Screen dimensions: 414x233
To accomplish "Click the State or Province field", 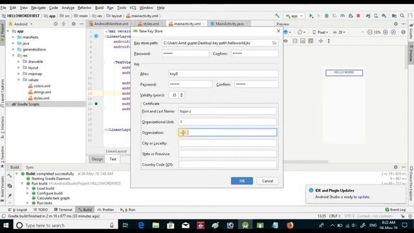I will (x=228, y=154).
